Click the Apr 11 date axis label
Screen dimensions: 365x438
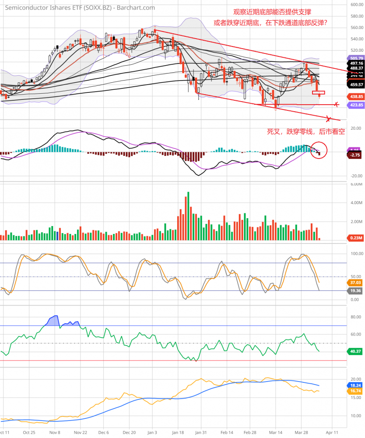(332, 431)
